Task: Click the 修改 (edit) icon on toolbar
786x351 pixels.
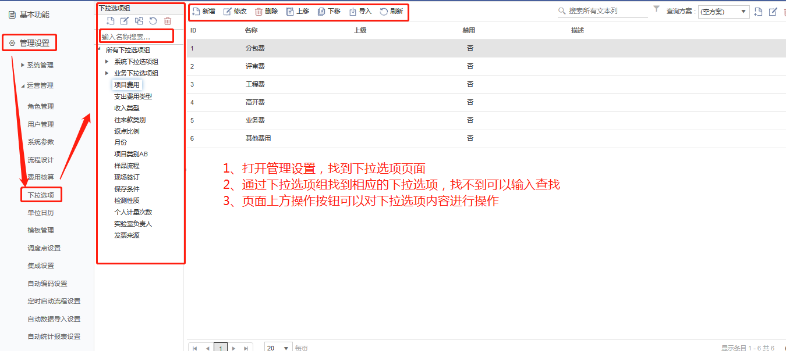Action: pyautogui.click(x=228, y=11)
